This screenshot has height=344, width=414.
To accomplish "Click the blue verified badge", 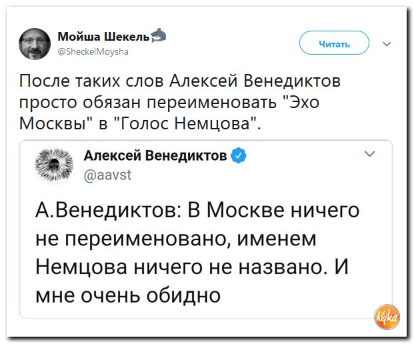I will 238,156.
